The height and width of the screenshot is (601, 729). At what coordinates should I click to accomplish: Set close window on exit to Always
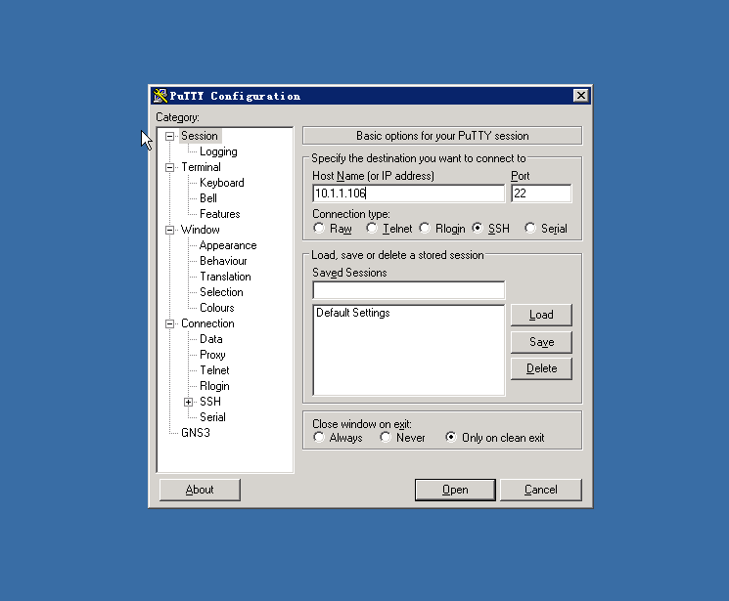coord(319,437)
